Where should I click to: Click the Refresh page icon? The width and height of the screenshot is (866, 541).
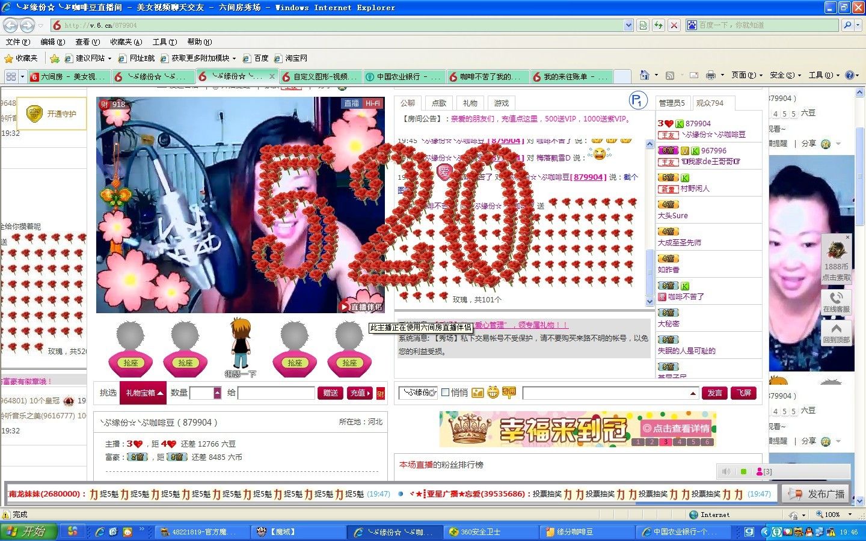click(659, 25)
